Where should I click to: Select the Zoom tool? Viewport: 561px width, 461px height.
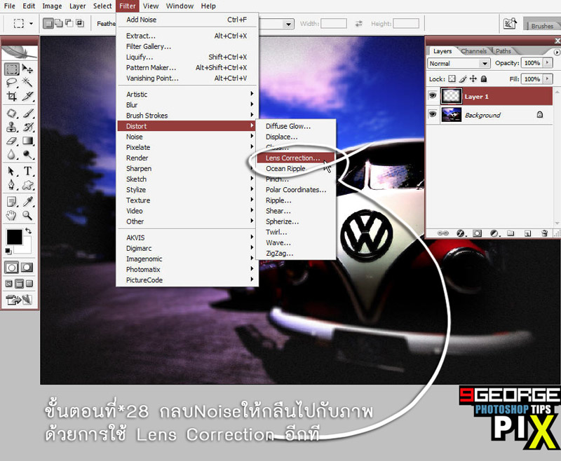pos(27,216)
